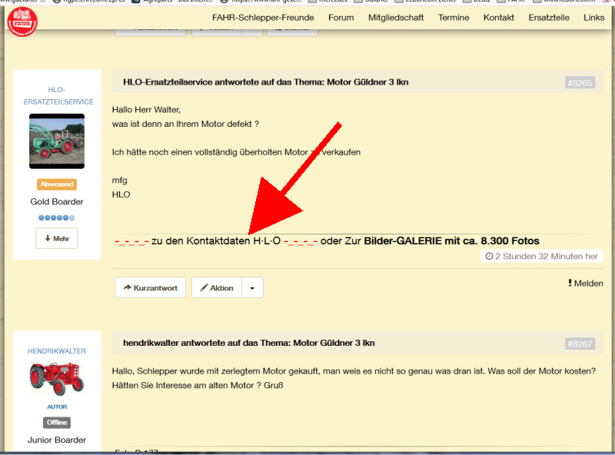
Task: Expand the Mehr button under Gold Boarder
Action: 57,239
